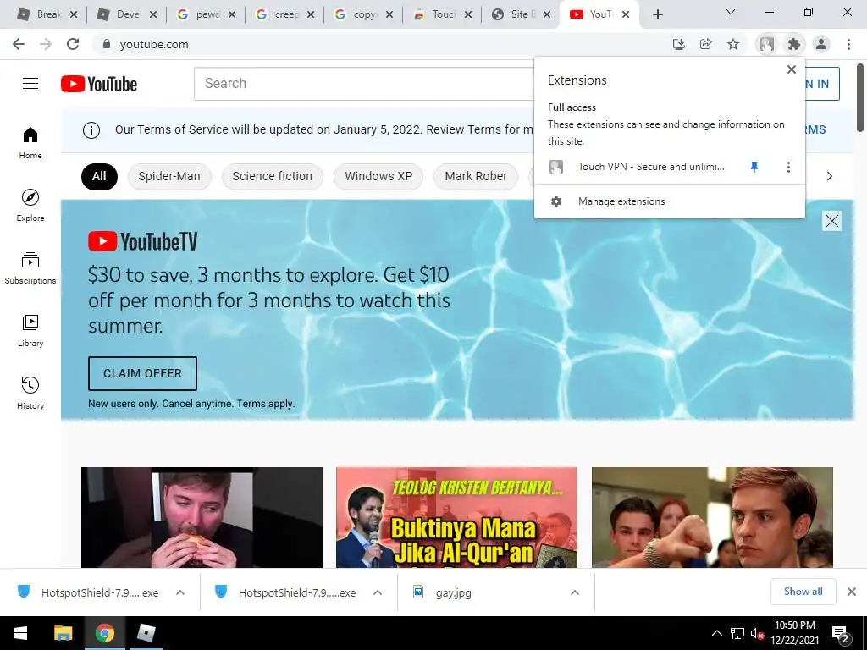Open the Teolog Kristen Bertanya video thumbnail

(x=456, y=517)
